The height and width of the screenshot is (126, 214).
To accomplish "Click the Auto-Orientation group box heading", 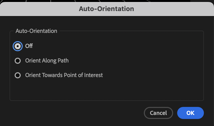I will 36,31.
